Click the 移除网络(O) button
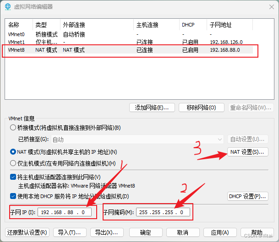 tap(201, 108)
